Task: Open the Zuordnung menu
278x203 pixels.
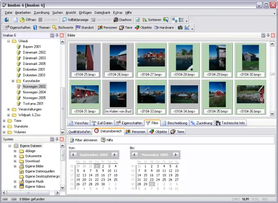Action: click(42, 13)
